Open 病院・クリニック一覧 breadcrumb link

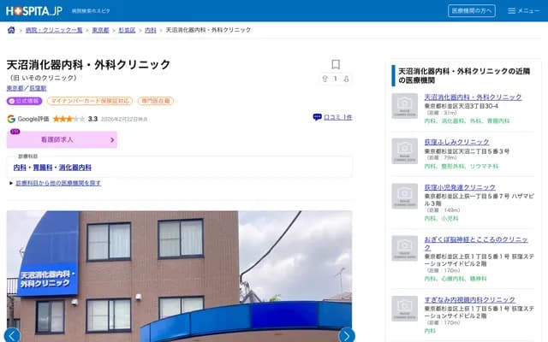(54, 30)
